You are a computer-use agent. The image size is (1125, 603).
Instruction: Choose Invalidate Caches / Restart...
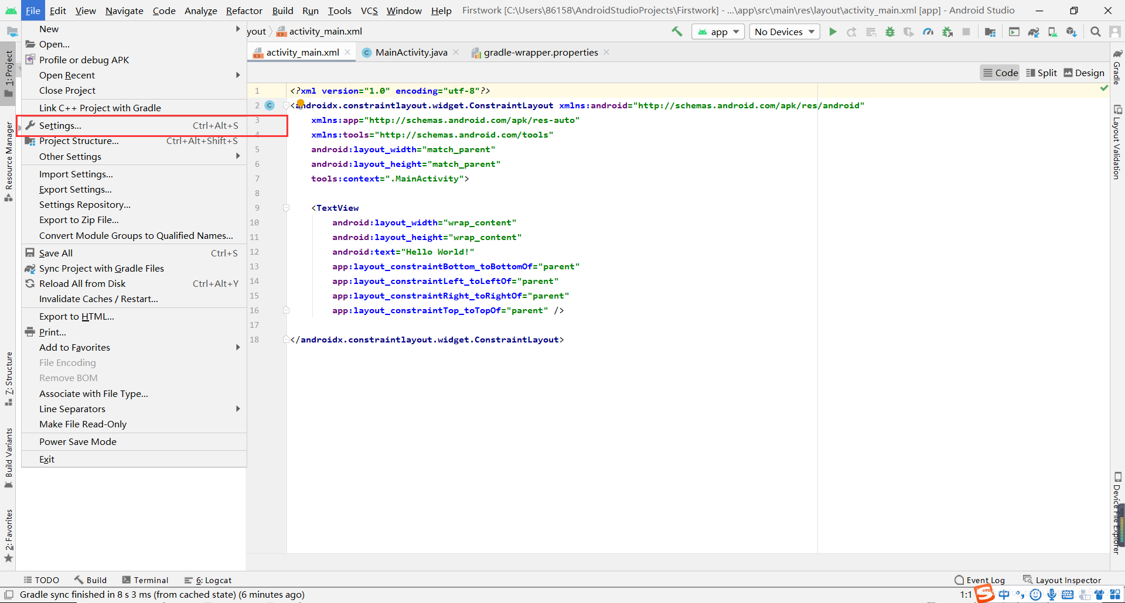coord(134,299)
